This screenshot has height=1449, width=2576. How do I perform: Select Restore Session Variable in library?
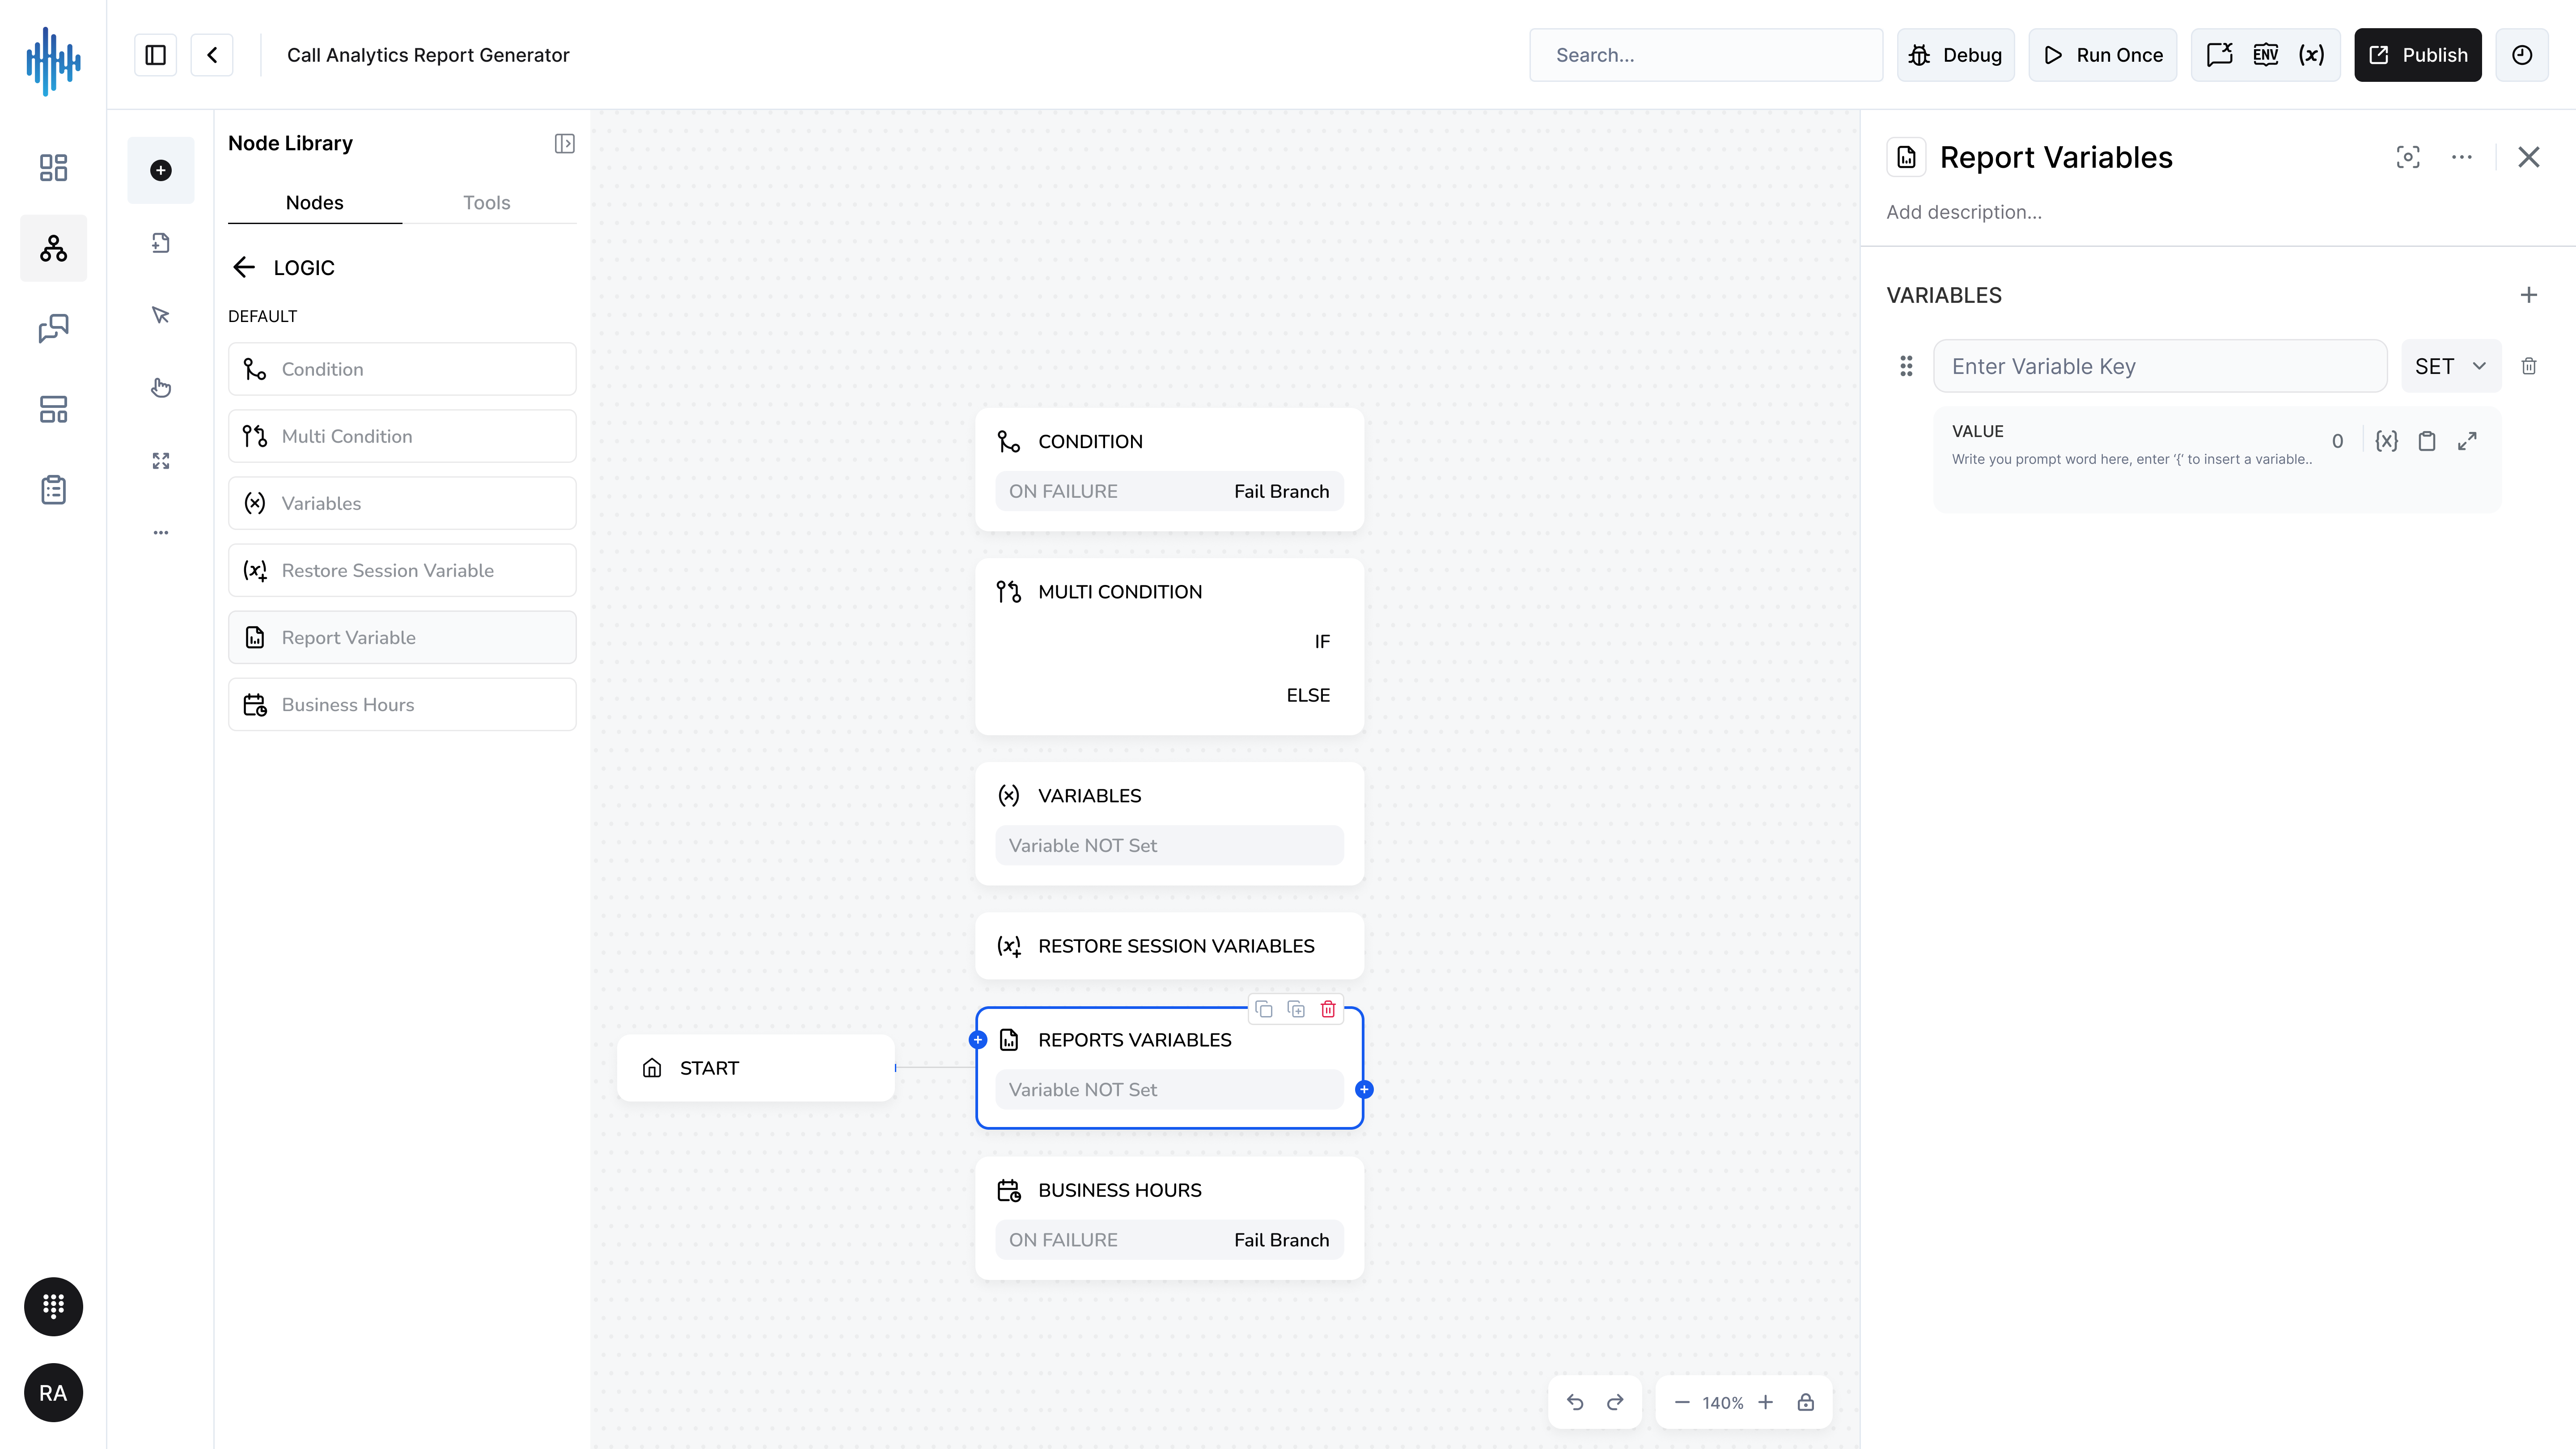click(402, 570)
